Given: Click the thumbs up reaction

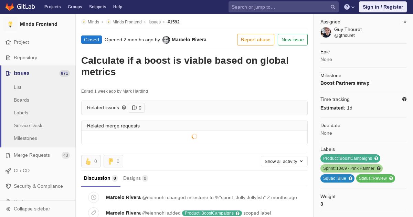Looking at the screenshot, I should coord(91,161).
